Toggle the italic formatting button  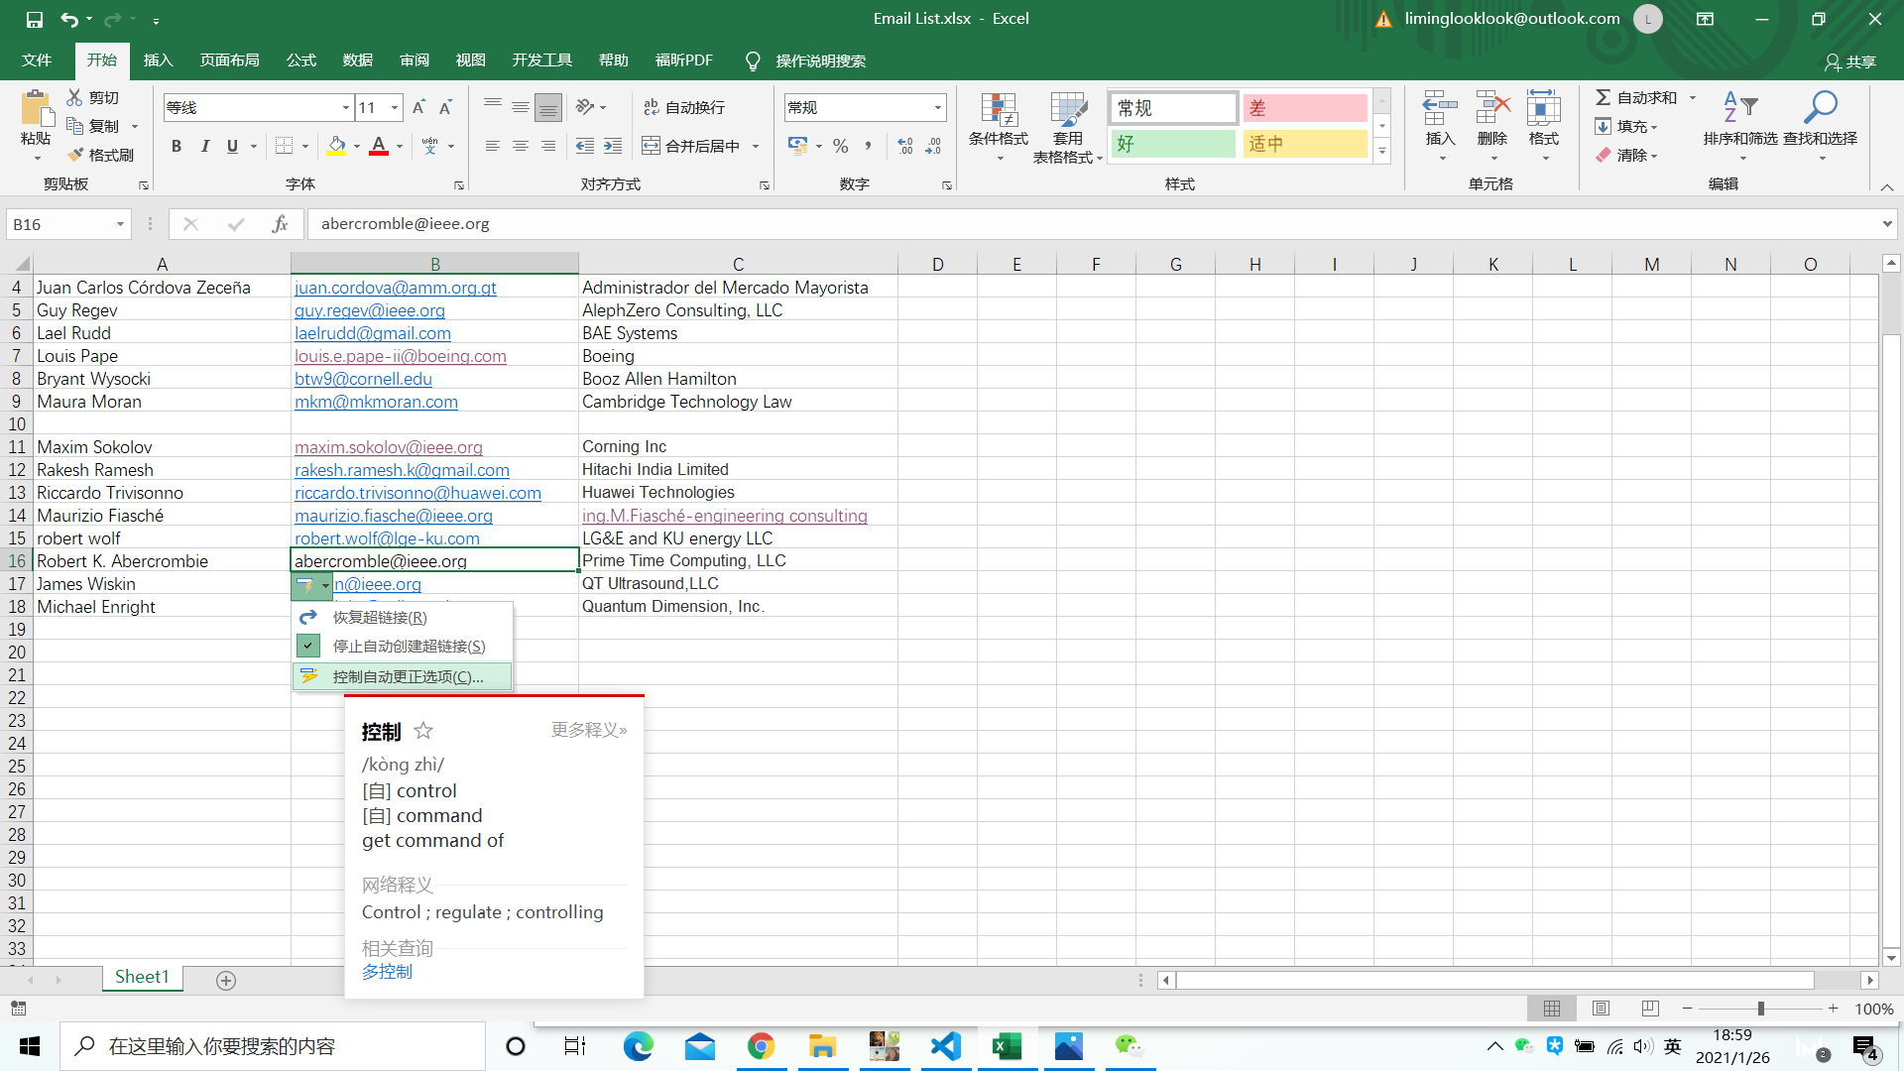(205, 147)
